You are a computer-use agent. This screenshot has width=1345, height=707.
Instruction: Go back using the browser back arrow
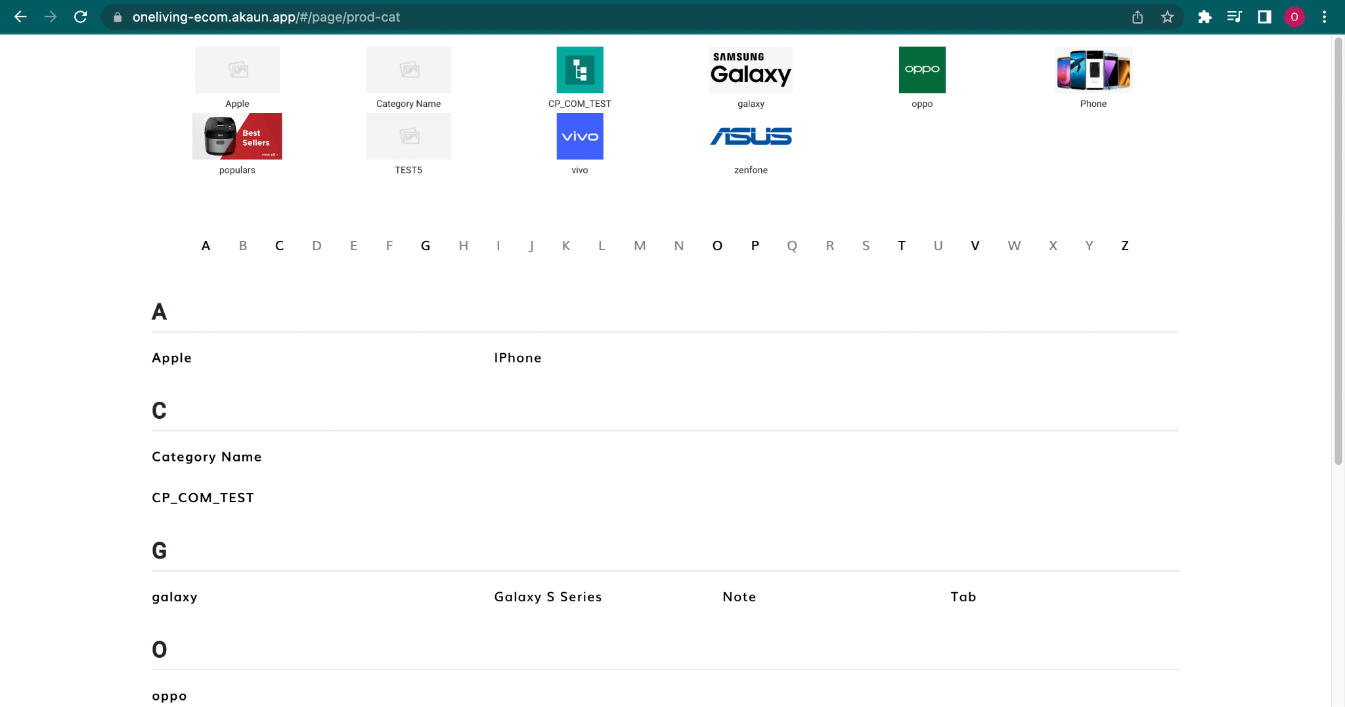point(20,17)
